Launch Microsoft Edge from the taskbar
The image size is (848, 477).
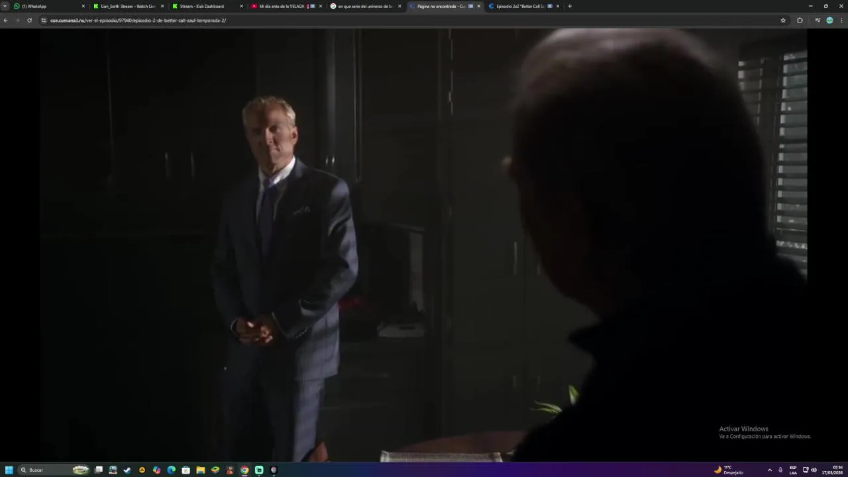click(x=172, y=470)
